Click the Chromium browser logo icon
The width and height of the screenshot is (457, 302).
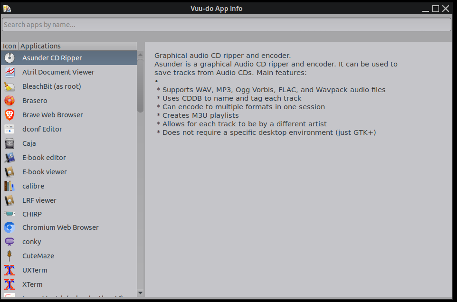tap(10, 227)
